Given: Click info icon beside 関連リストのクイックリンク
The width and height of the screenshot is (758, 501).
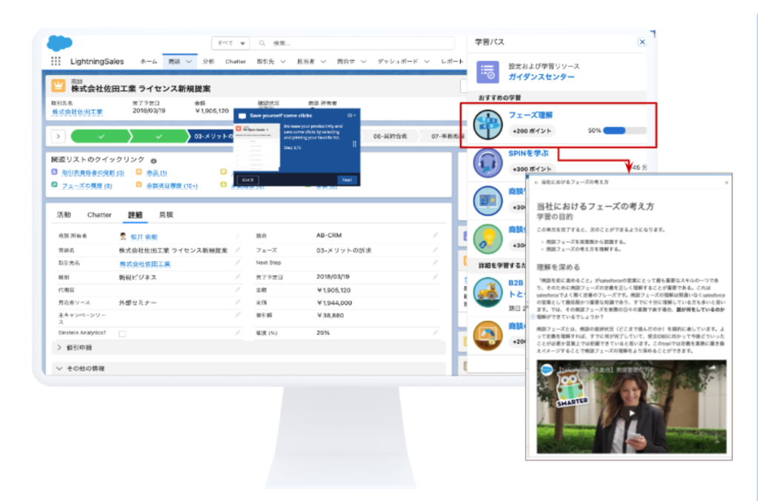Looking at the screenshot, I should coord(153,161).
